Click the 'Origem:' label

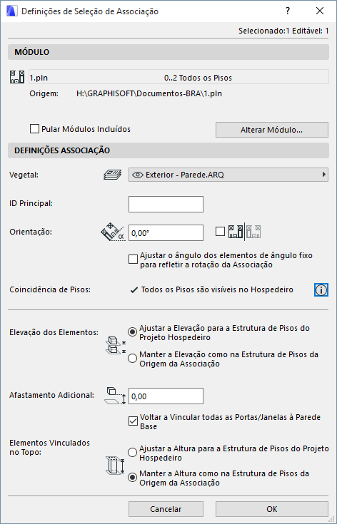(x=44, y=94)
